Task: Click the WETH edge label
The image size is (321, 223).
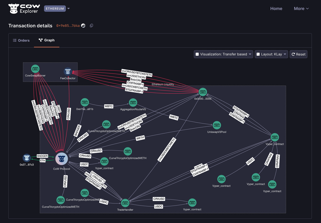Action: pos(140,138)
